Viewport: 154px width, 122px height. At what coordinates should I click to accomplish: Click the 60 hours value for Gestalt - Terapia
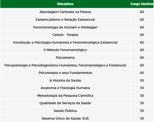(x=142, y=35)
